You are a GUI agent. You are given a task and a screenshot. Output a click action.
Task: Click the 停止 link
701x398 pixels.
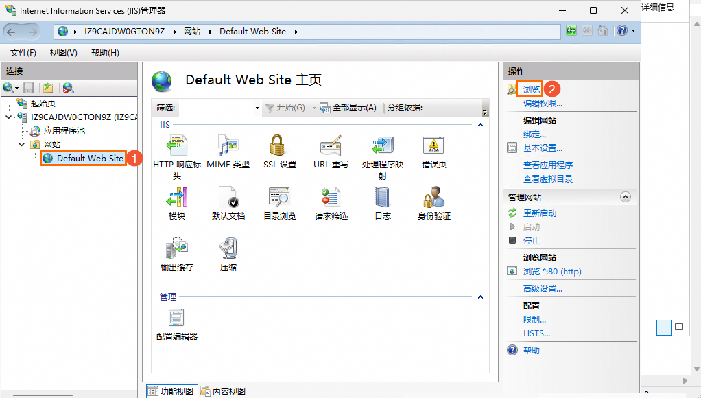click(x=532, y=241)
